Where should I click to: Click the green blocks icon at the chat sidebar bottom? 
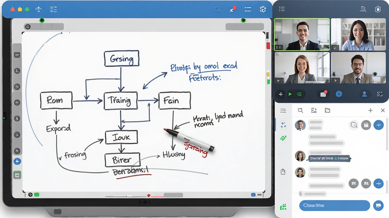[x=283, y=207]
